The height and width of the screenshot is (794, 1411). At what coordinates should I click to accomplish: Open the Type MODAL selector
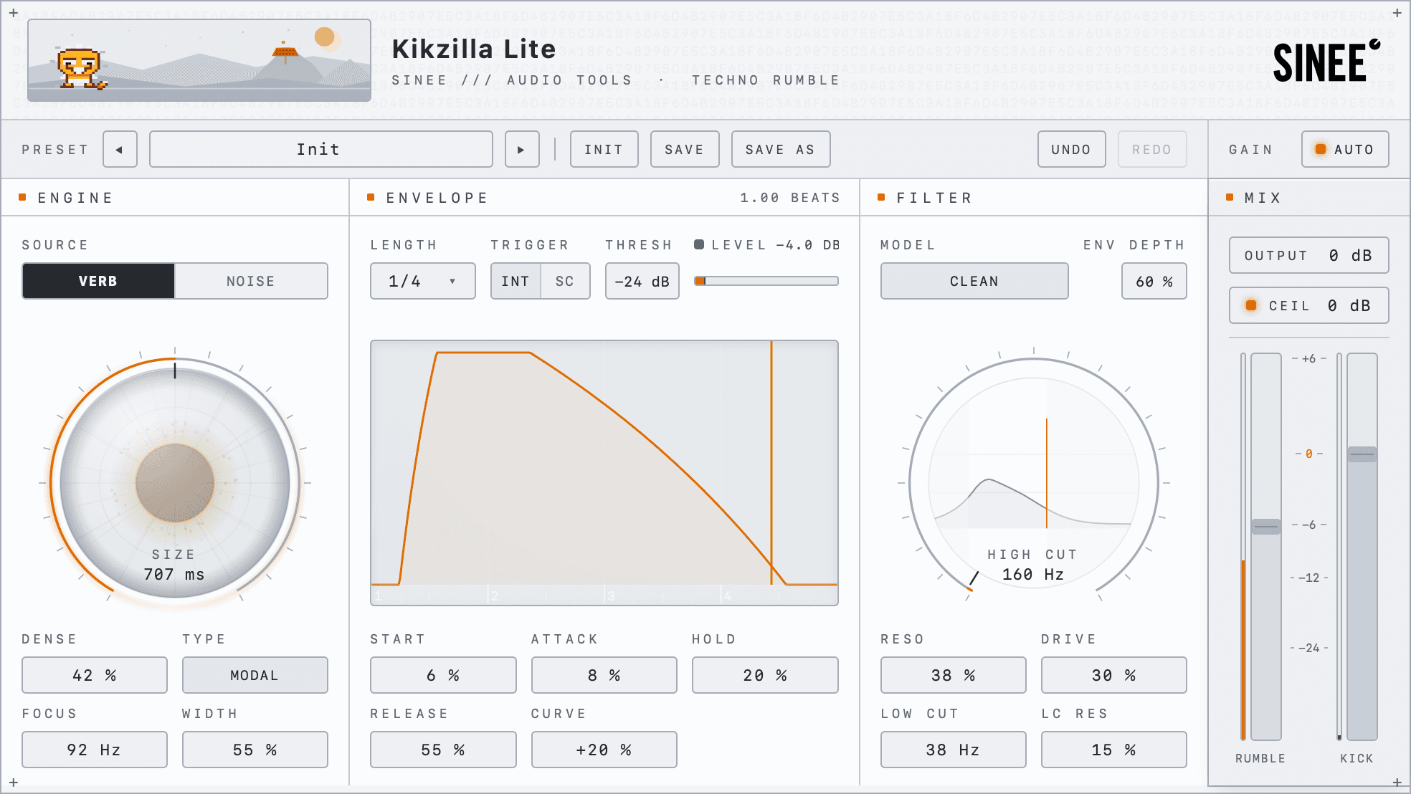pos(255,675)
